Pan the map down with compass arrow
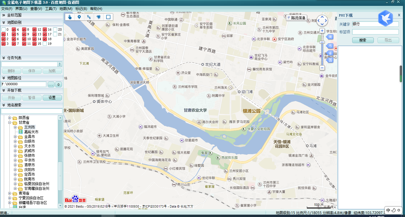The width and height of the screenshot is (405, 217). pyautogui.click(x=322, y=24)
